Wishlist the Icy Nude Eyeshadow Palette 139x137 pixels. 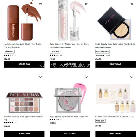coord(40,77)
